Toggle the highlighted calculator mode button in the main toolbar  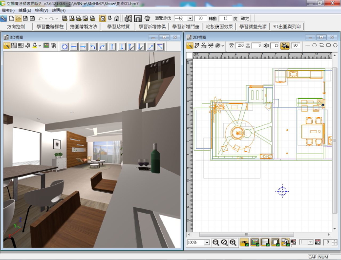(x=103, y=19)
